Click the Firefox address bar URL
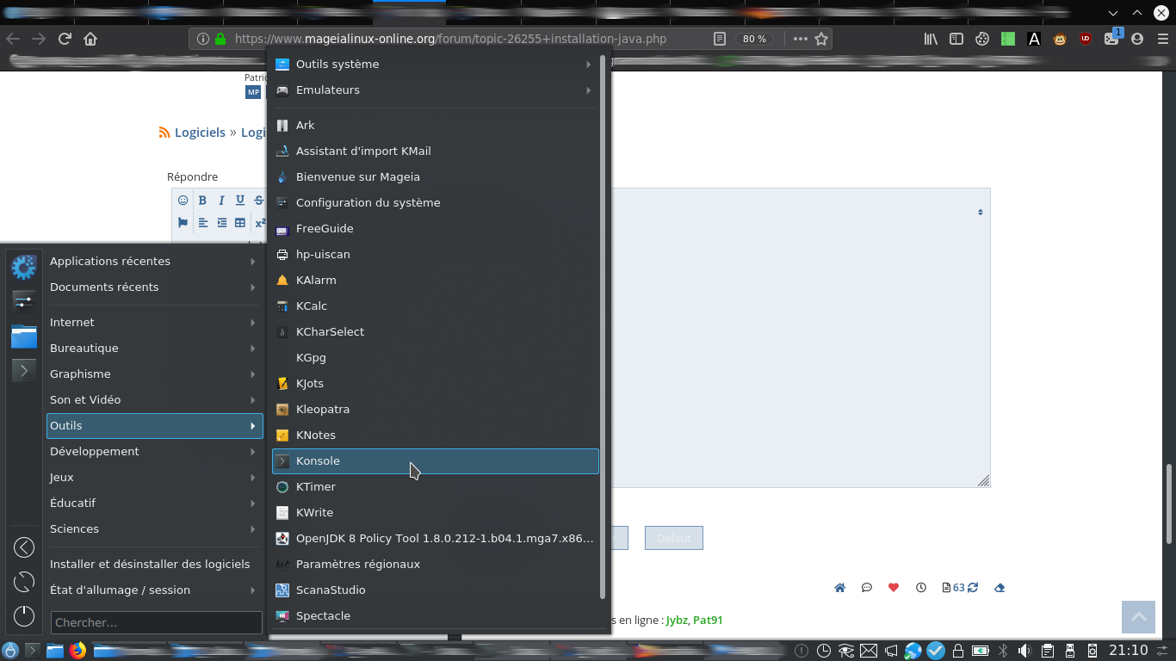1176x661 pixels. (450, 39)
